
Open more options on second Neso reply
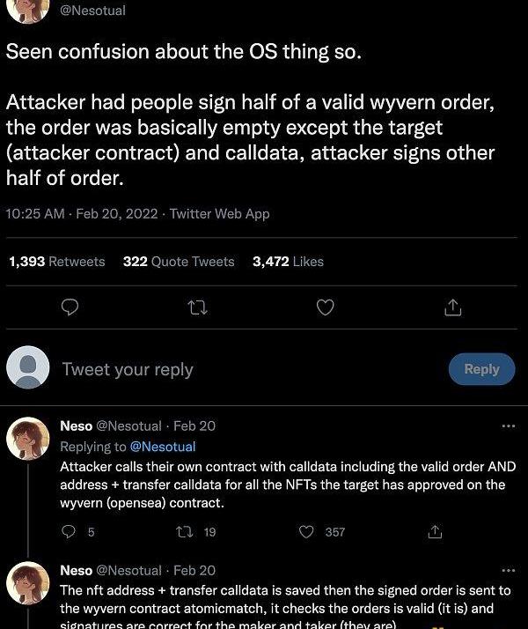[508, 570]
